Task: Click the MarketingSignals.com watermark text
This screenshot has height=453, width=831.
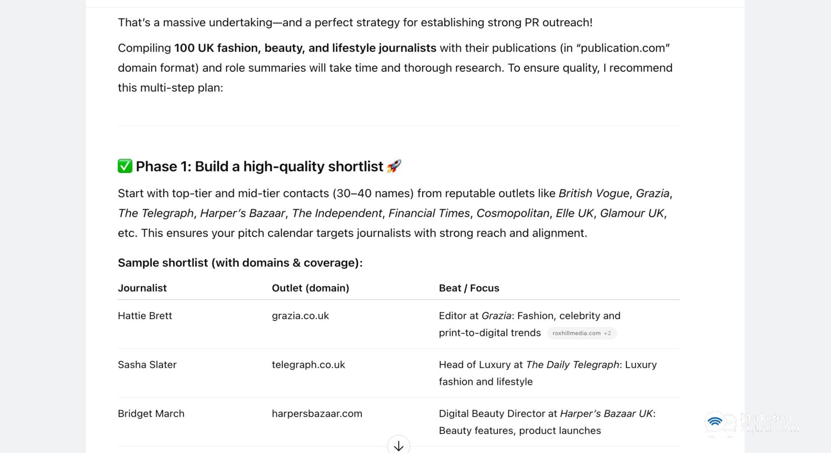Action: pyautogui.click(x=769, y=423)
